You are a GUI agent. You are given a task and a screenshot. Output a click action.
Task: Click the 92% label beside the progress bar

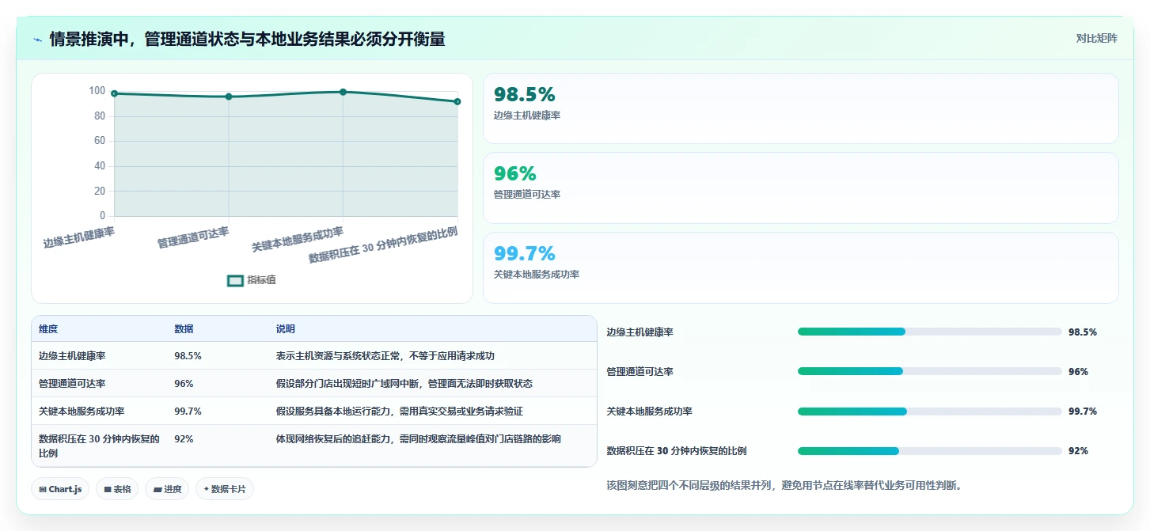pyautogui.click(x=1078, y=451)
